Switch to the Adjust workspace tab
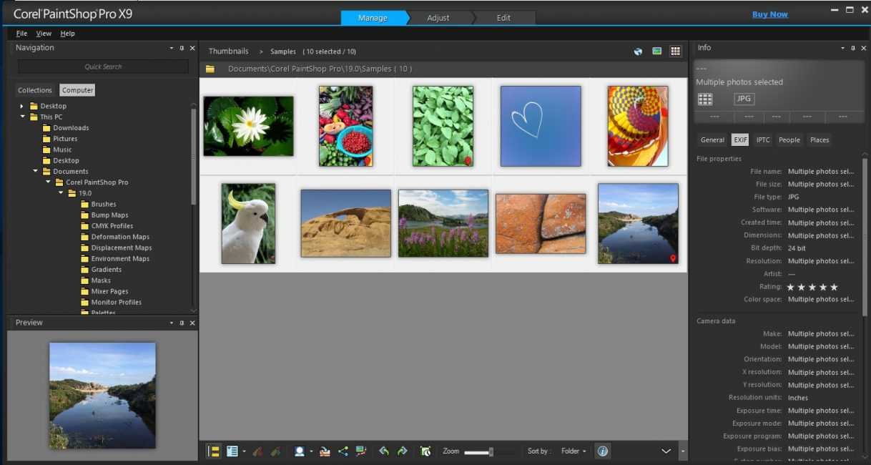The width and height of the screenshot is (871, 465). pyautogui.click(x=438, y=18)
